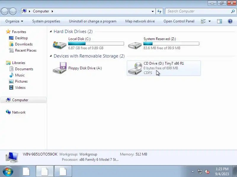
Task: Select System Reserved (Z:) drive icon
Action: coord(135,45)
